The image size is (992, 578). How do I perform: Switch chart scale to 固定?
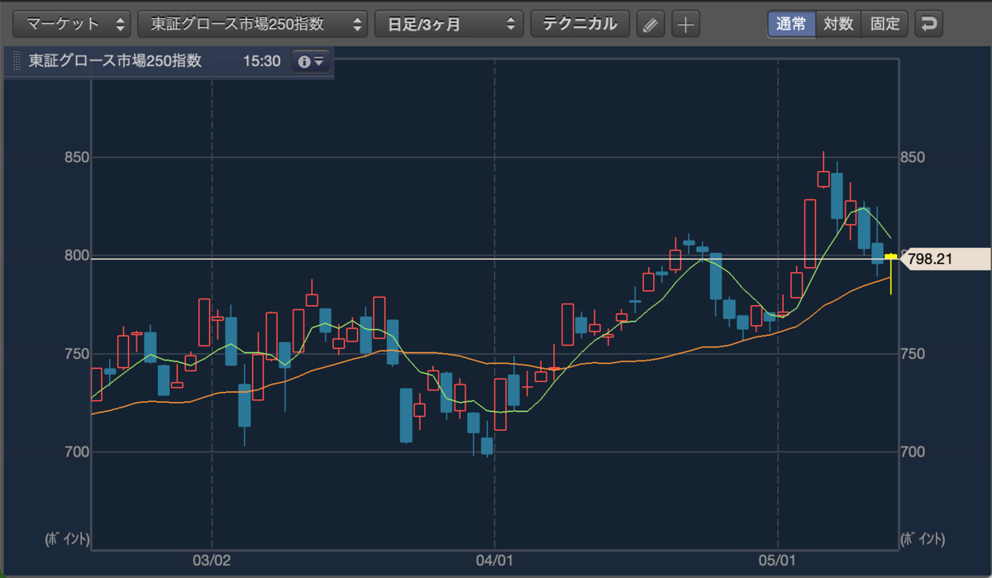(885, 23)
